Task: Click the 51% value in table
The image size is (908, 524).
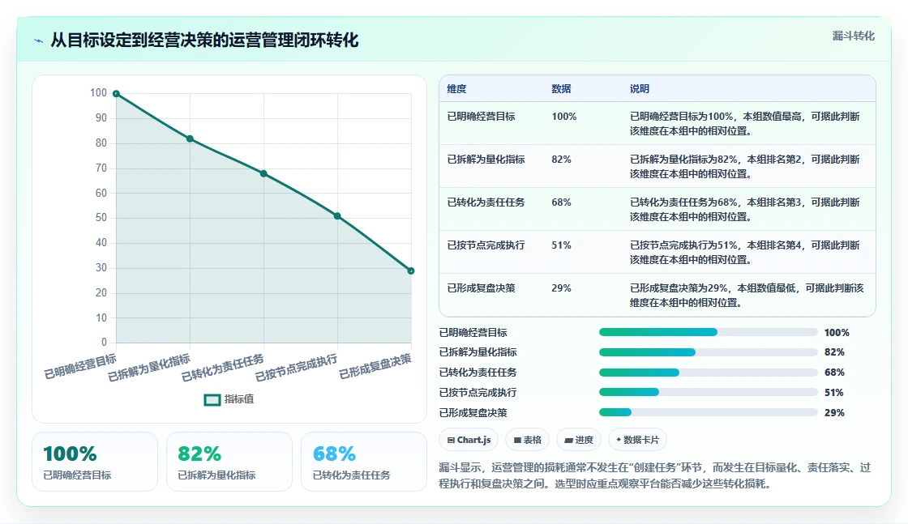Action: coord(561,245)
